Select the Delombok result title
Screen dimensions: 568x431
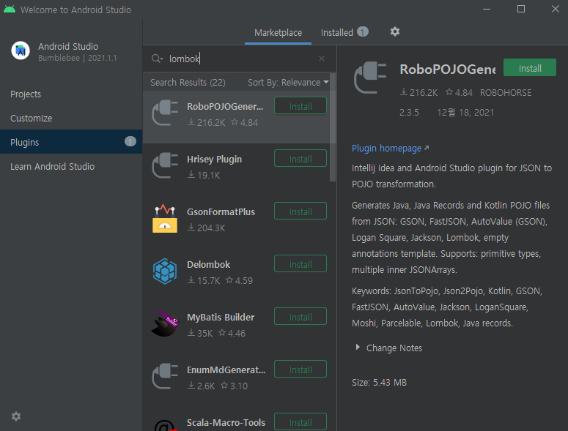[208, 264]
